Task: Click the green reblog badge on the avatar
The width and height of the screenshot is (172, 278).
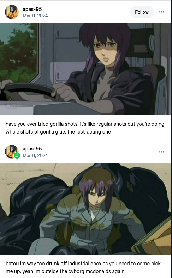Action: tap(17, 155)
